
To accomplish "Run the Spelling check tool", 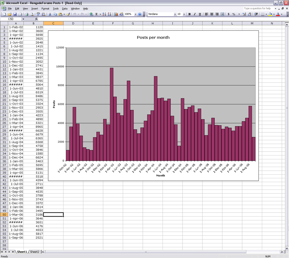I will (x=38, y=14).
